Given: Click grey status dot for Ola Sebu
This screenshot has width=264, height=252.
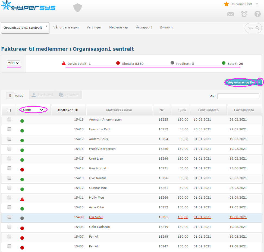Looking at the screenshot, I should [22, 218].
